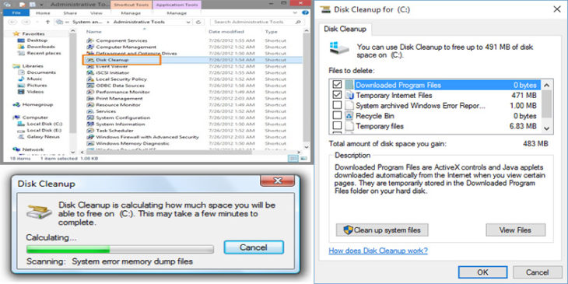Open the Share ribbon tab
The height and width of the screenshot is (284, 568).
[x=70, y=13]
